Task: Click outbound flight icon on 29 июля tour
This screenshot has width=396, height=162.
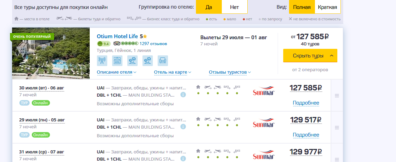Action: pos(208,119)
